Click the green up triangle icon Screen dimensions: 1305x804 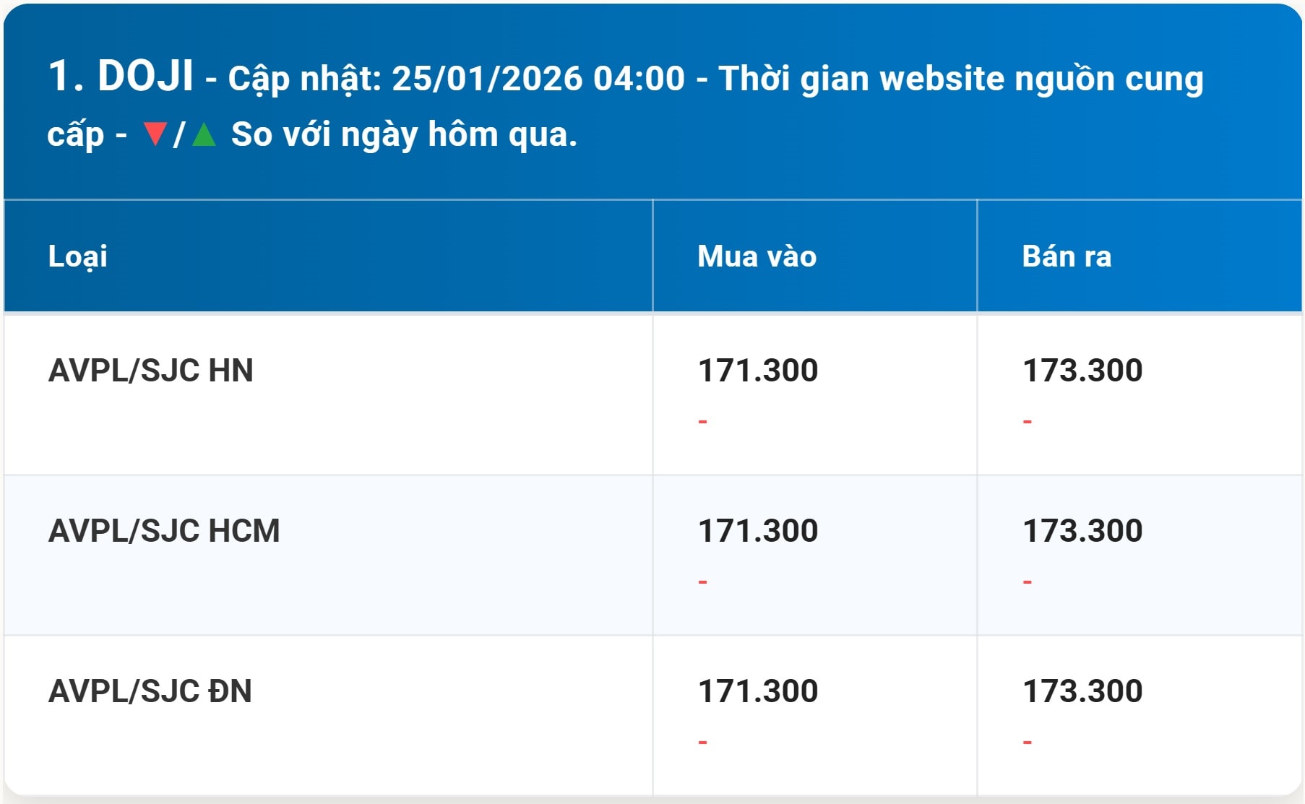point(204,134)
